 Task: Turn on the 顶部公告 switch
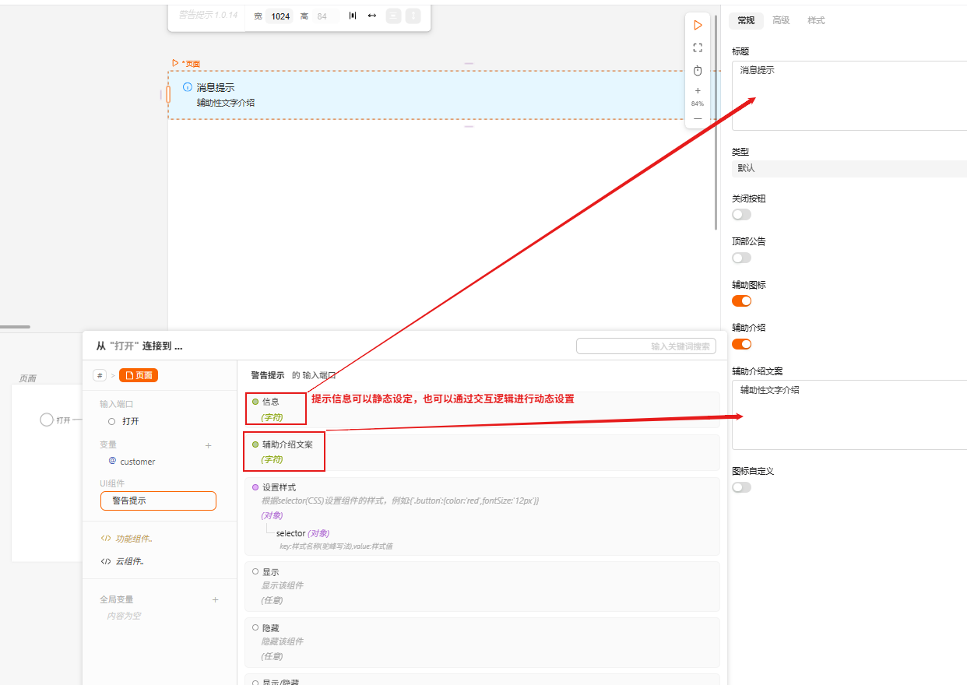[x=741, y=258]
